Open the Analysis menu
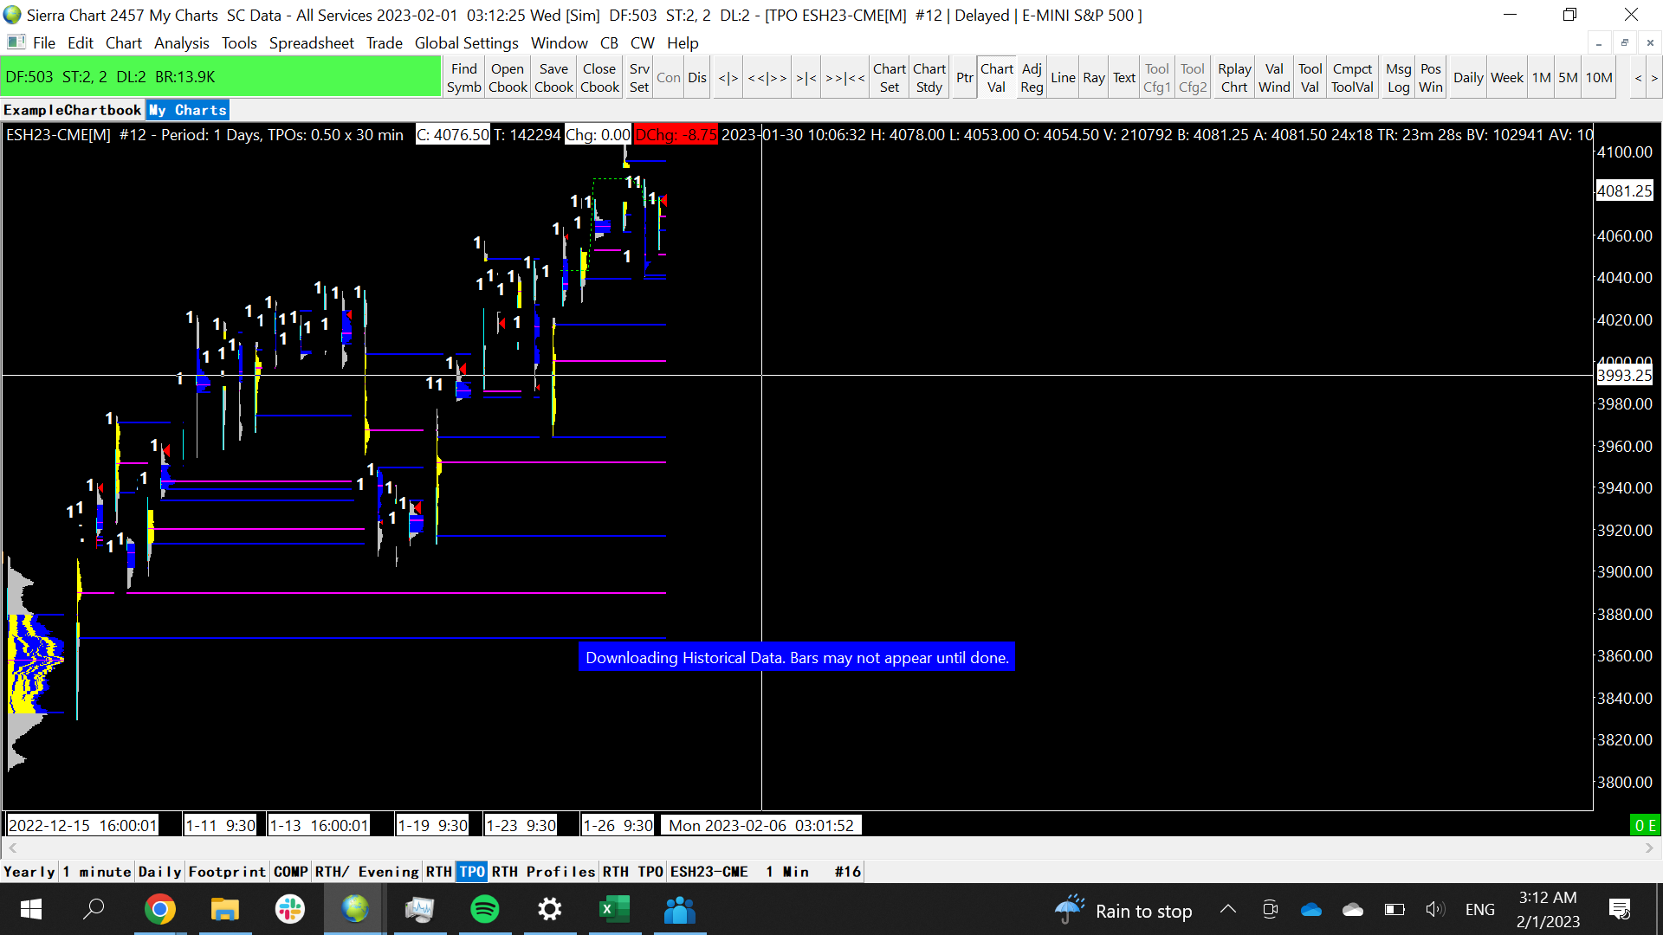Viewport: 1663px width, 935px height. [x=181, y=43]
